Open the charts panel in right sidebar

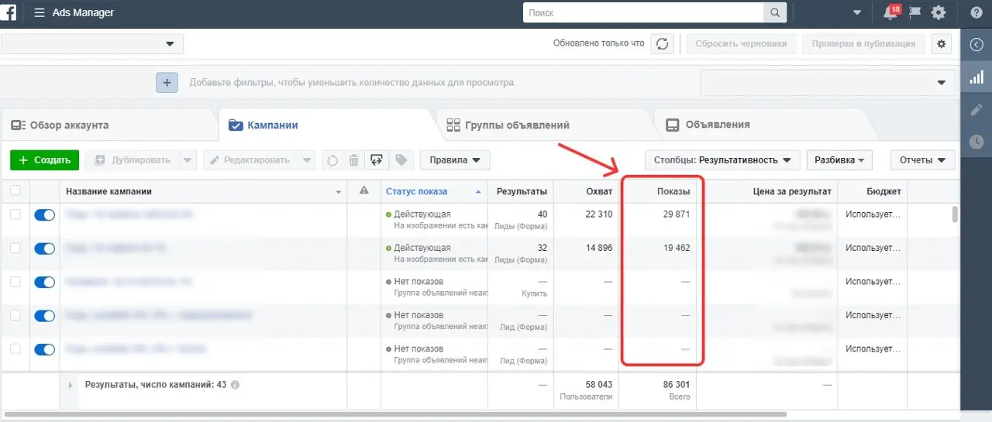pyautogui.click(x=976, y=77)
